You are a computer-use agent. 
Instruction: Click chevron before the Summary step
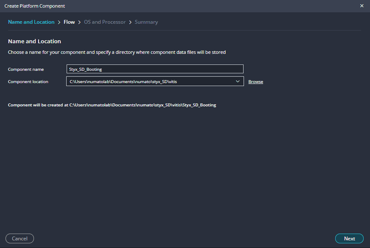pyautogui.click(x=130, y=22)
